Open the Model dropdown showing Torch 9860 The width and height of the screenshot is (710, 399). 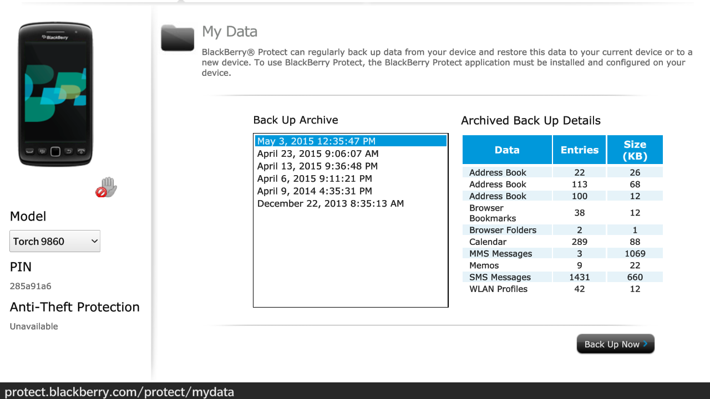pyautogui.click(x=55, y=241)
